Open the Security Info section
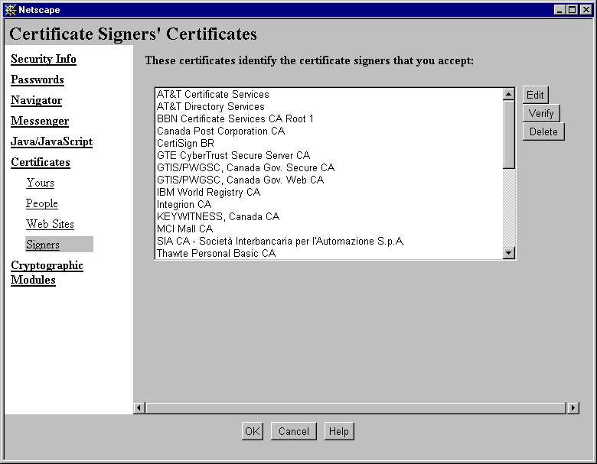The width and height of the screenshot is (597, 464). [x=44, y=59]
